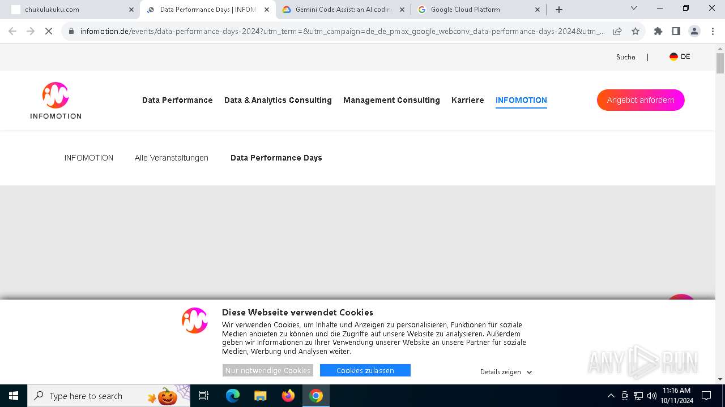Open Chrome tab search chevron

coord(634,8)
